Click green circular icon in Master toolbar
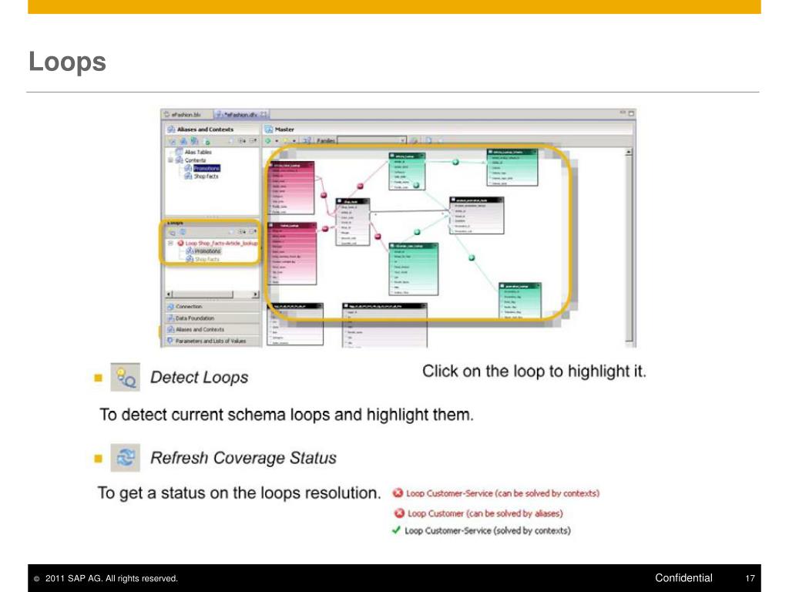This screenshot has width=789, height=592. coord(268,141)
